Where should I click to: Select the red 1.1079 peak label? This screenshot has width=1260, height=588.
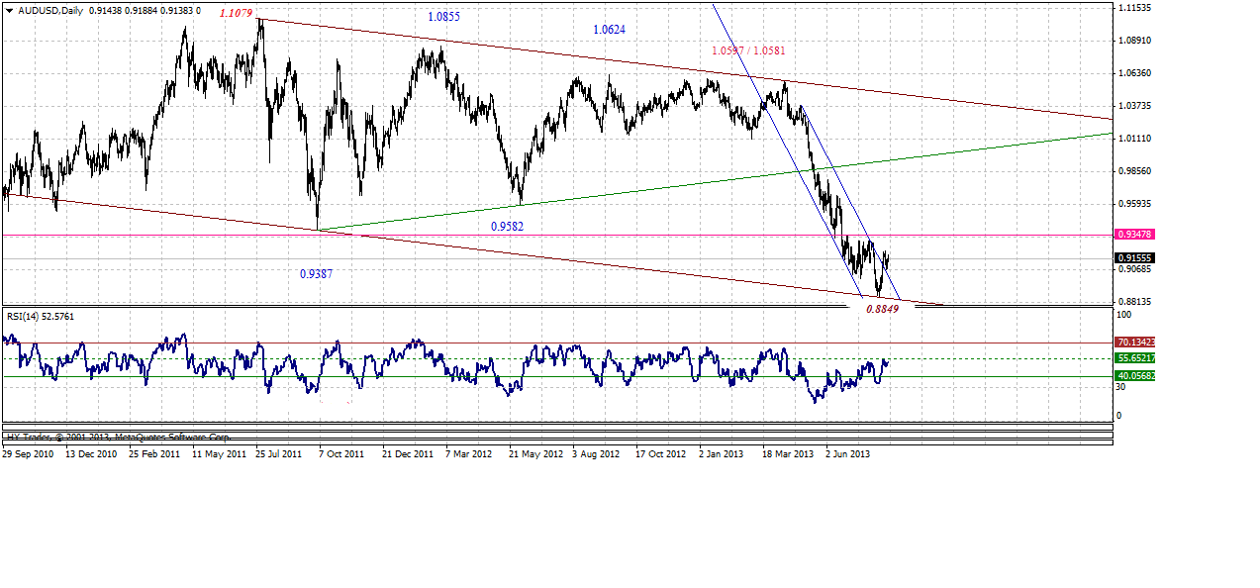235,13
